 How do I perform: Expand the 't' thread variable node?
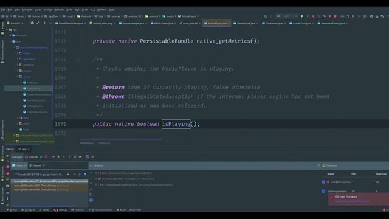tap(96, 179)
